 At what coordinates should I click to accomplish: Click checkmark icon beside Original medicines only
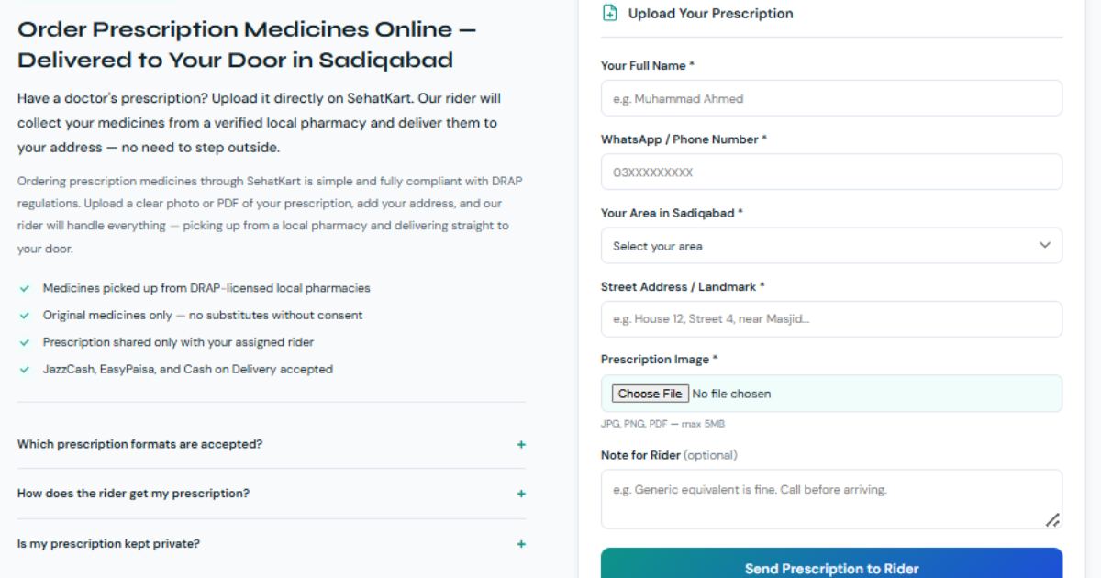click(x=25, y=315)
